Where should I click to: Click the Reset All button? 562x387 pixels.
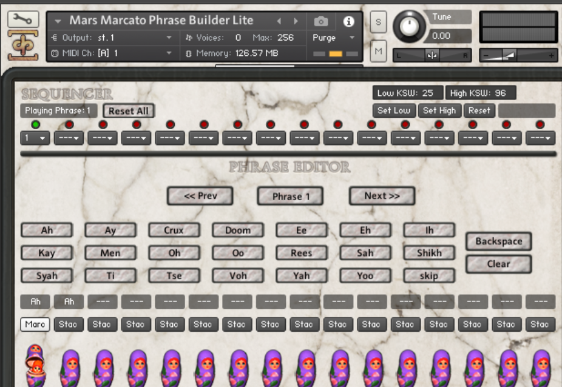pyautogui.click(x=128, y=111)
